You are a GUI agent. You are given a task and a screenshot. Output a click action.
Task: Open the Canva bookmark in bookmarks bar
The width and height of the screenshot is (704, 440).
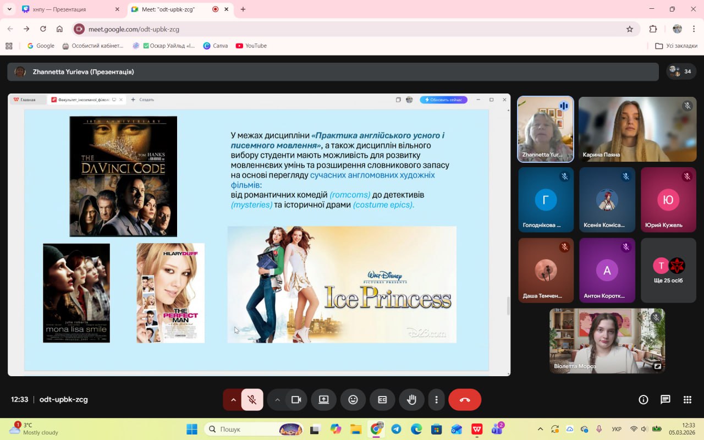pyautogui.click(x=216, y=46)
